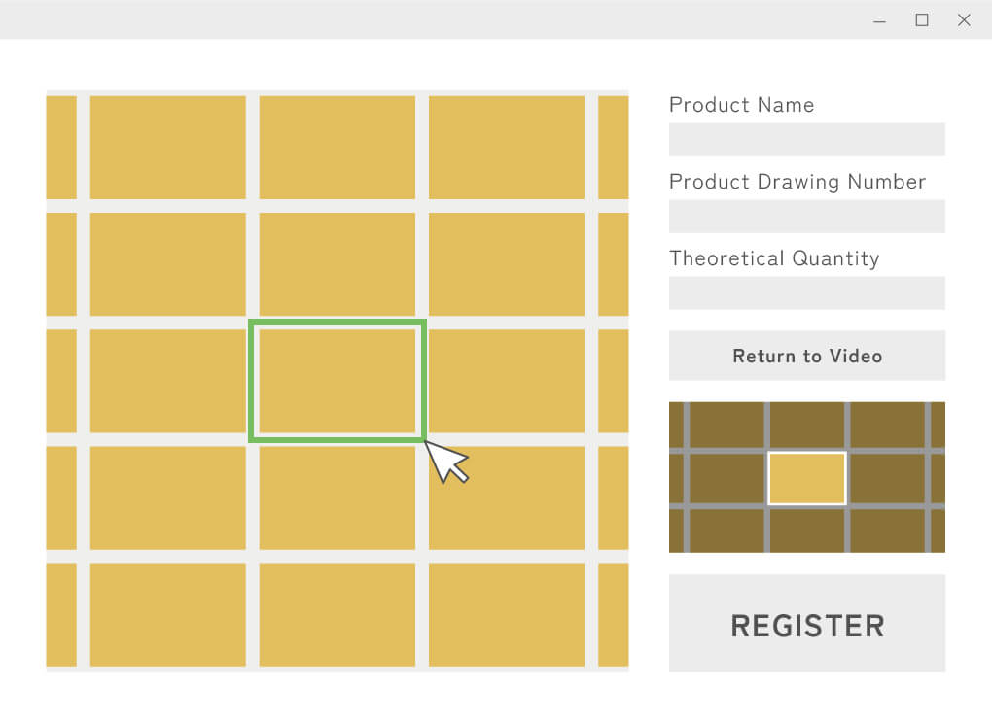Select the grid cell left of the selection

coord(167,380)
